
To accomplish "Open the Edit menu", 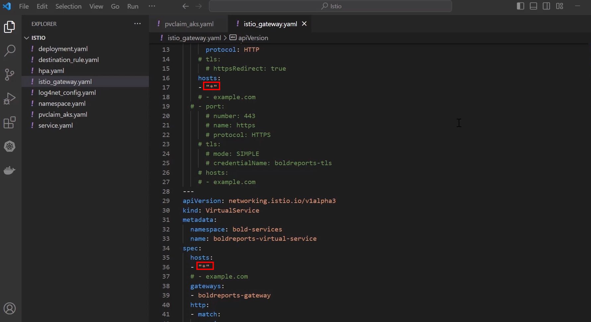I will [42, 6].
